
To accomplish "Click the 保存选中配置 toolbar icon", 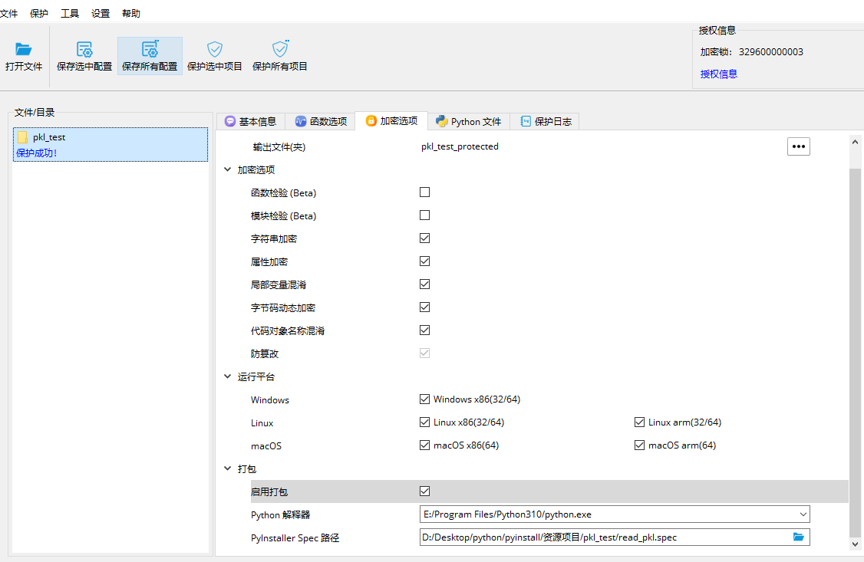I will (84, 50).
